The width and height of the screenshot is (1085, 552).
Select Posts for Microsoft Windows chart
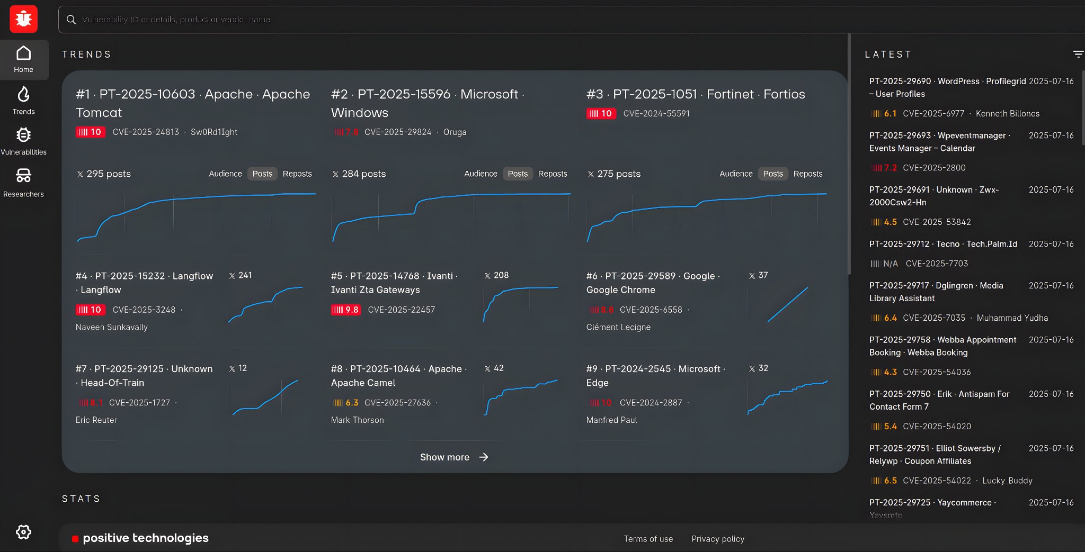[518, 174]
